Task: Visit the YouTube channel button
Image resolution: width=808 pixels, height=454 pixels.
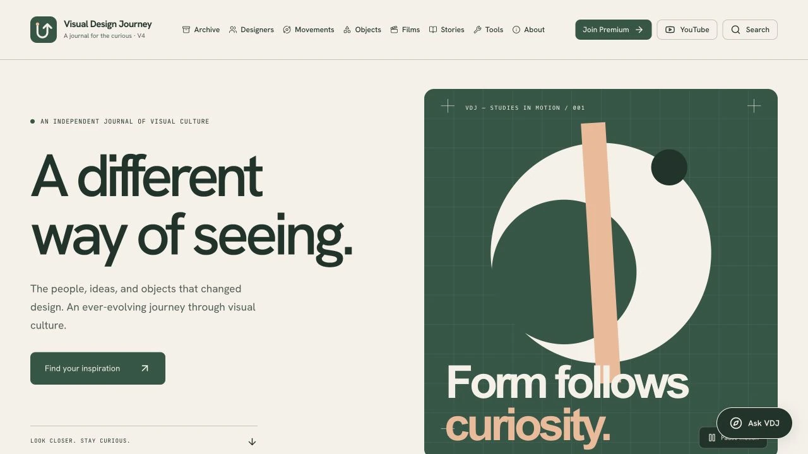Action: point(687,30)
